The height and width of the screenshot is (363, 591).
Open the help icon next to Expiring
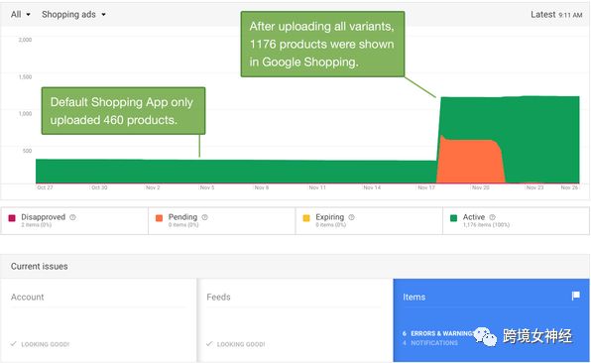[351, 217]
